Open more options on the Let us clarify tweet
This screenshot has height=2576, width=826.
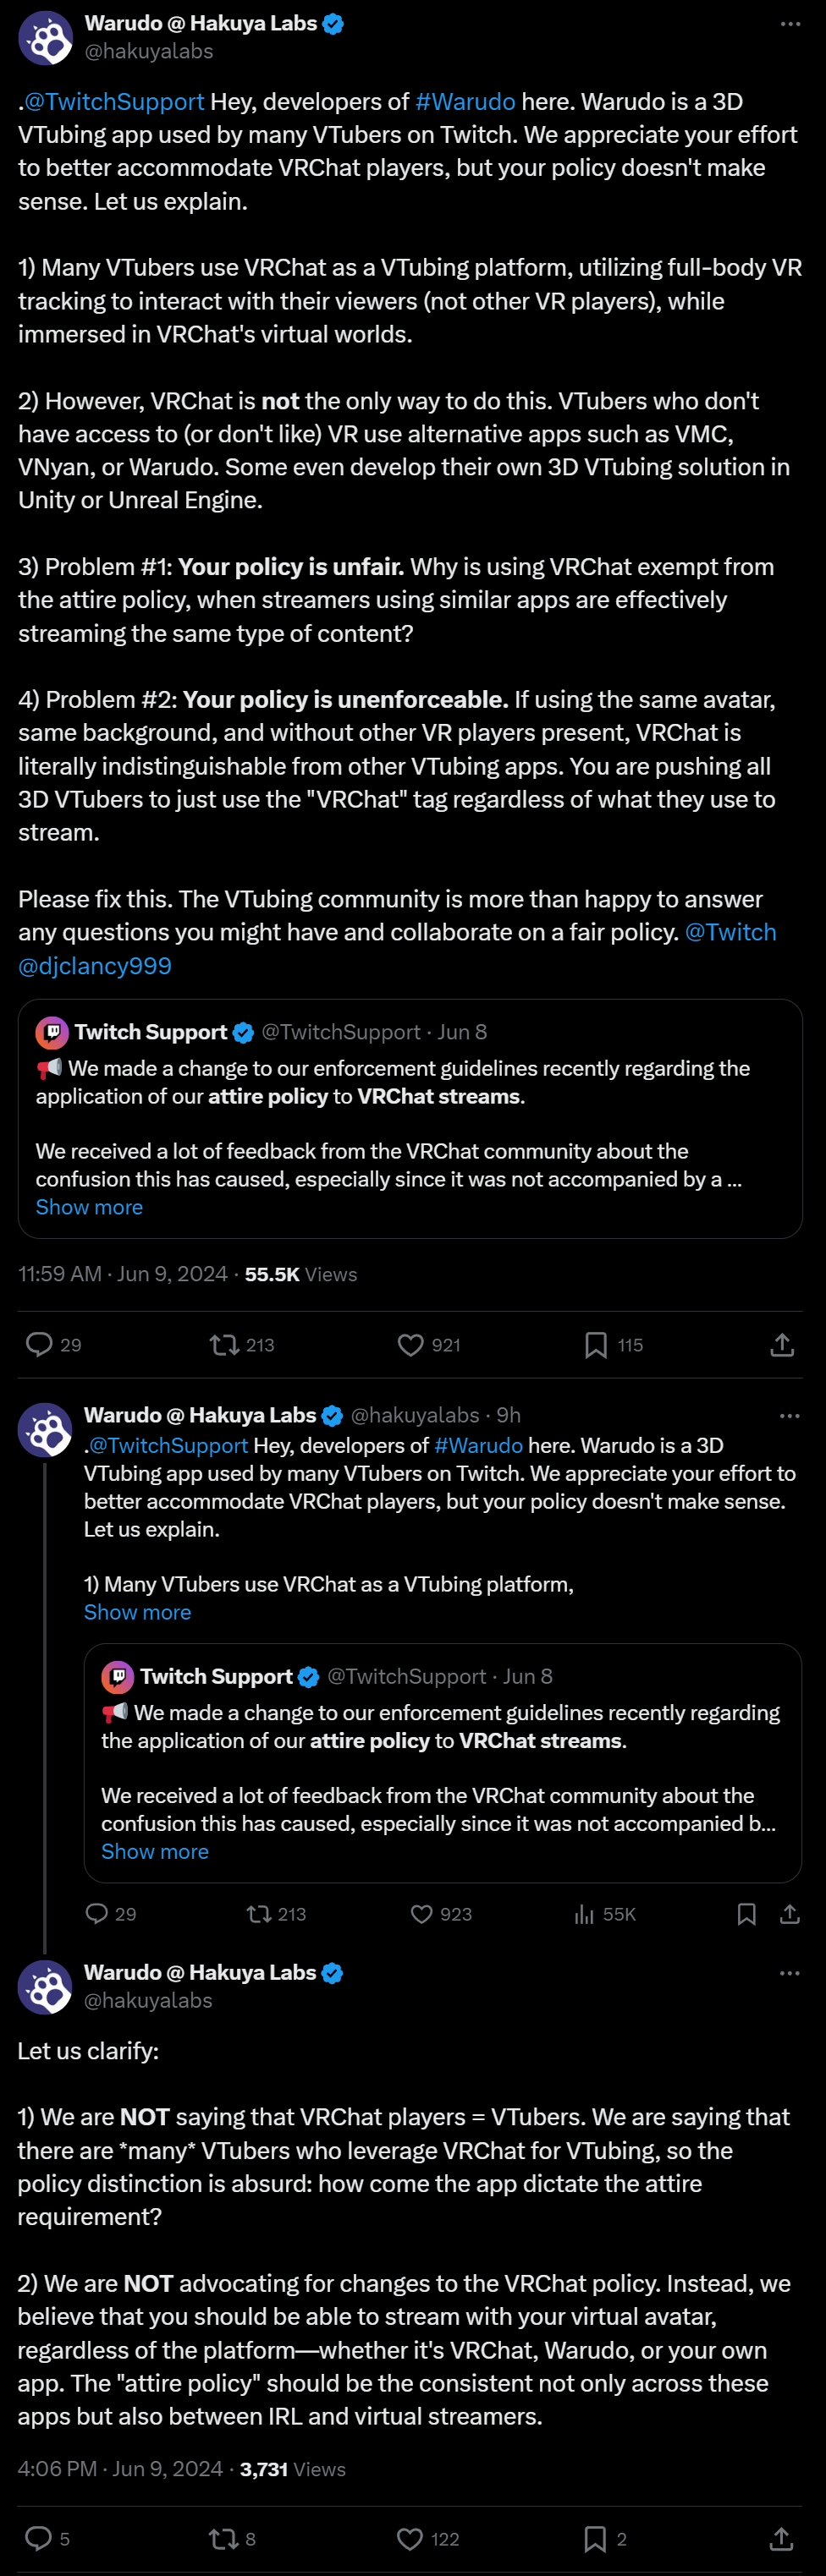pos(790,1974)
